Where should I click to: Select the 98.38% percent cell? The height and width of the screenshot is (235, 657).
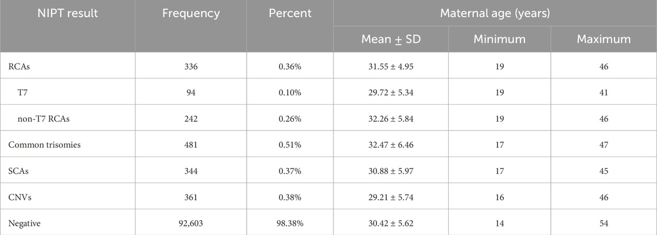289,223
